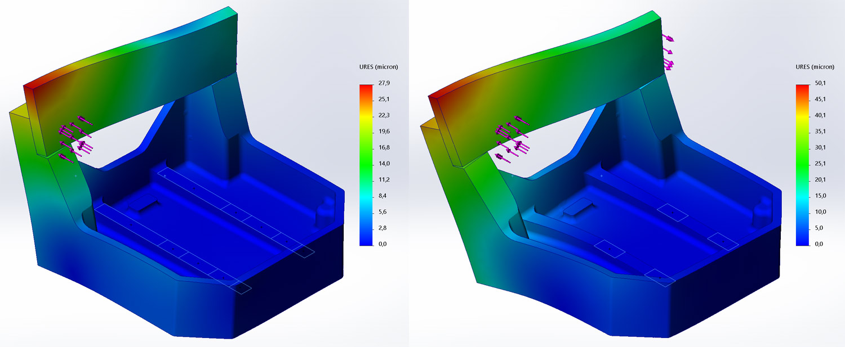Image resolution: width=845 pixels, height=347 pixels.
Task: Select the 2,8 value in left legend
Action: pyautogui.click(x=384, y=228)
